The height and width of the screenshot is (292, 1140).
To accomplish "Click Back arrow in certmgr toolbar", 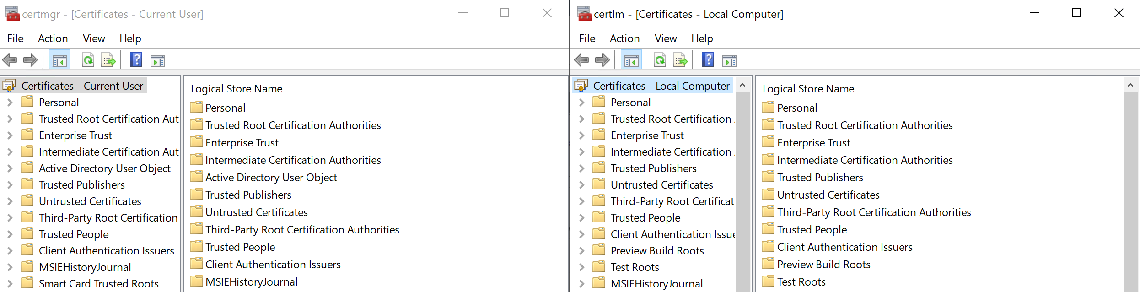I will click(10, 60).
